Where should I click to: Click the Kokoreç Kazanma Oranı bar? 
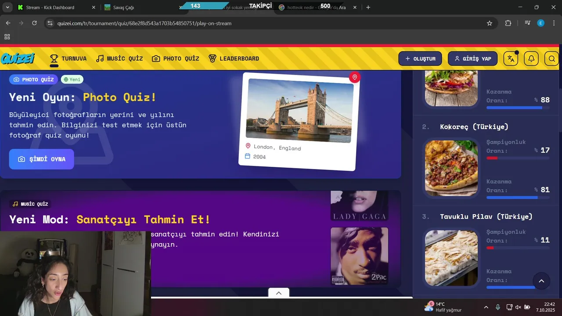click(518, 197)
